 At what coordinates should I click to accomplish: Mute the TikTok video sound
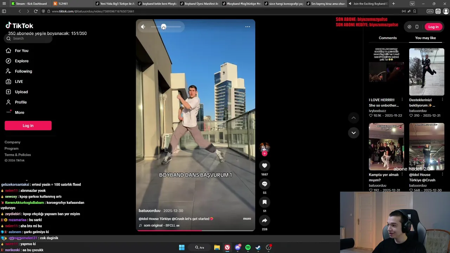click(x=143, y=27)
